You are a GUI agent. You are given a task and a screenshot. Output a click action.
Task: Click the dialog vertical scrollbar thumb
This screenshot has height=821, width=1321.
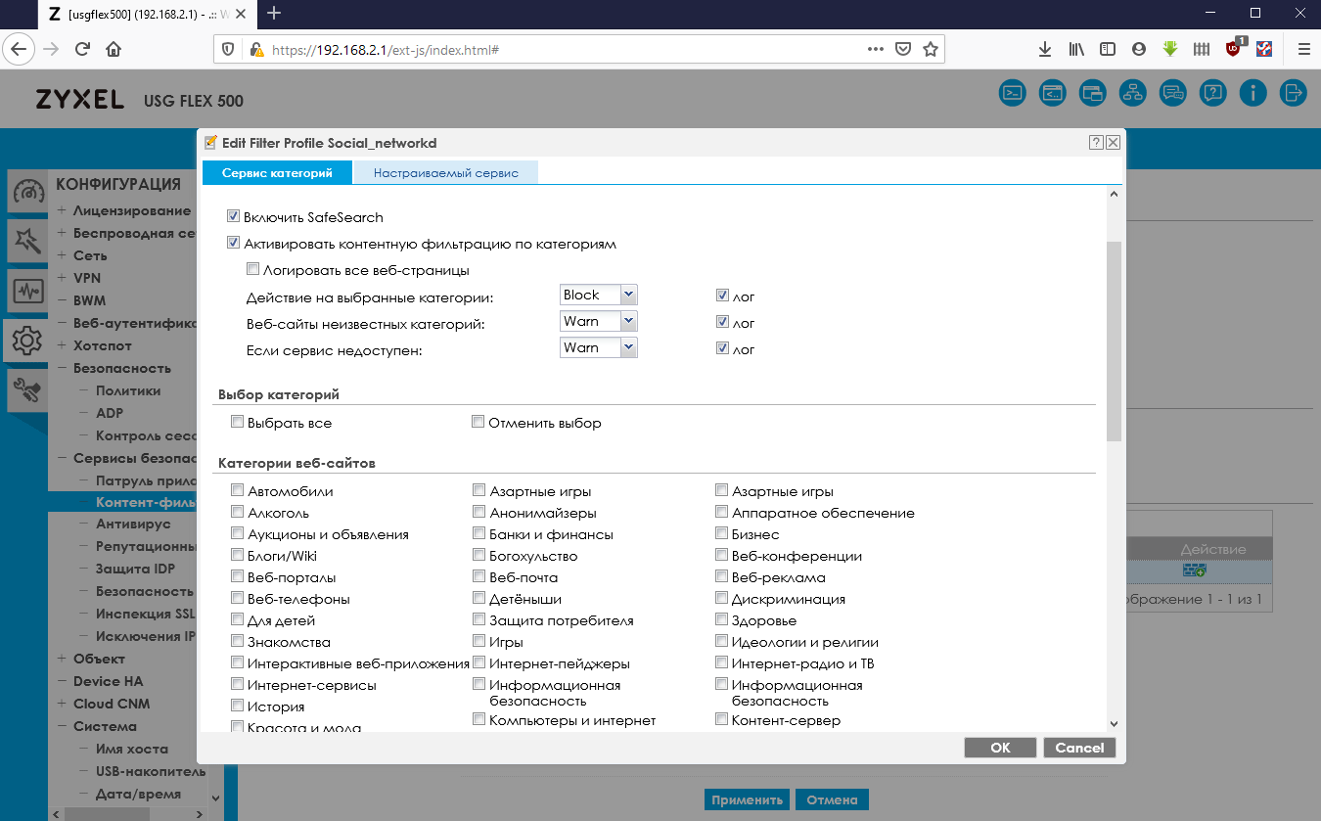pyautogui.click(x=1114, y=342)
